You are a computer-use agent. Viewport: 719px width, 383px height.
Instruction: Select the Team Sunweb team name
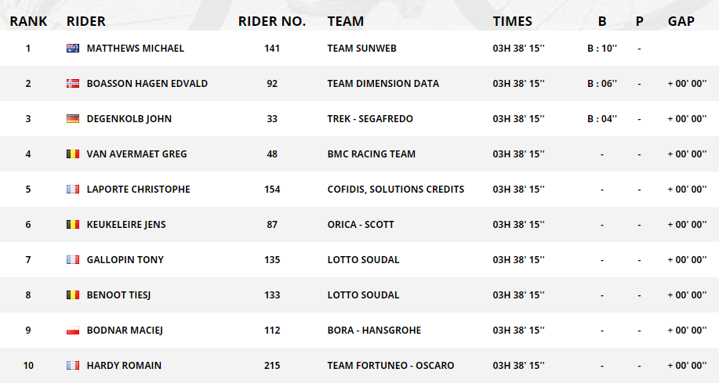(x=361, y=49)
